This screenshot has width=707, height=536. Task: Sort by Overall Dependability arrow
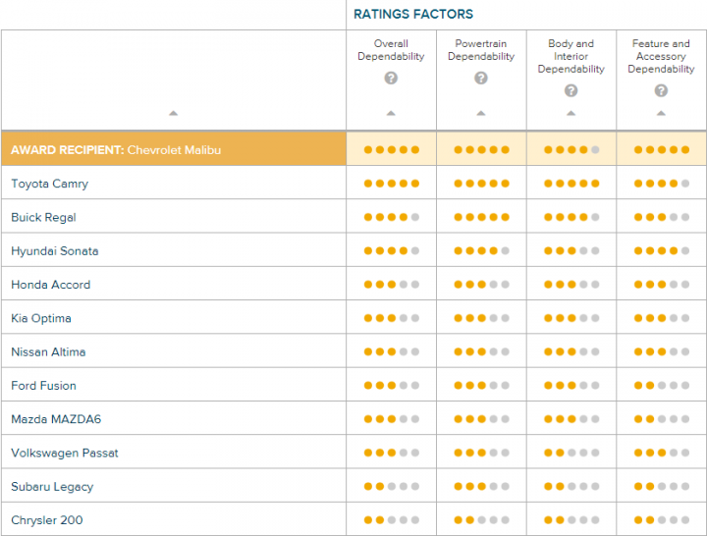(x=391, y=113)
